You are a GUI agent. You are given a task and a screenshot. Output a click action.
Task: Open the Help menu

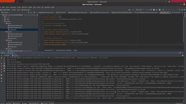[53, 7]
